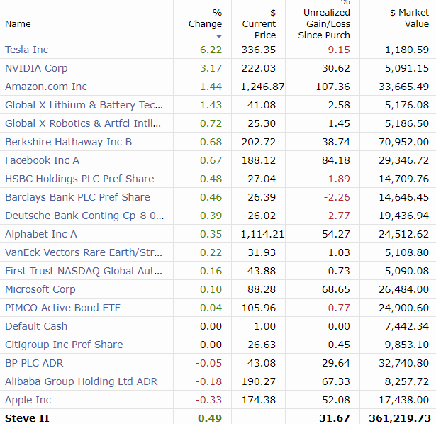Select Tesla's -9.15 unrealized loss value
436x424 pixels.
click(337, 50)
